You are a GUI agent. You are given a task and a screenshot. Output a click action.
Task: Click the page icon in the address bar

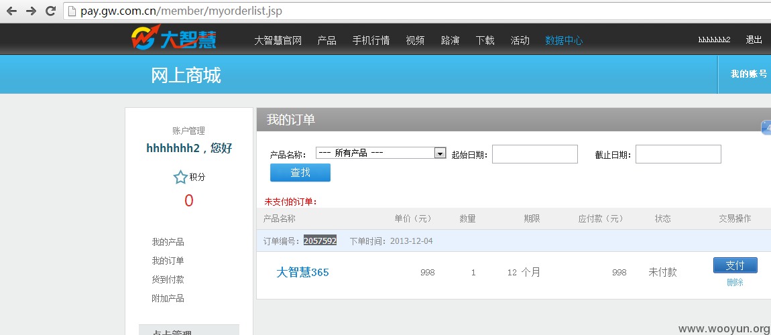pos(72,11)
